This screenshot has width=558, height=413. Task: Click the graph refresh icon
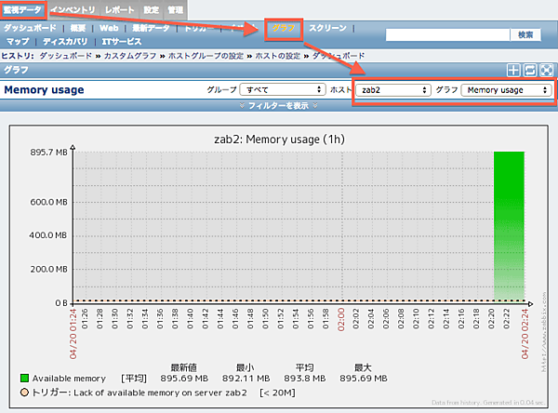click(x=528, y=71)
